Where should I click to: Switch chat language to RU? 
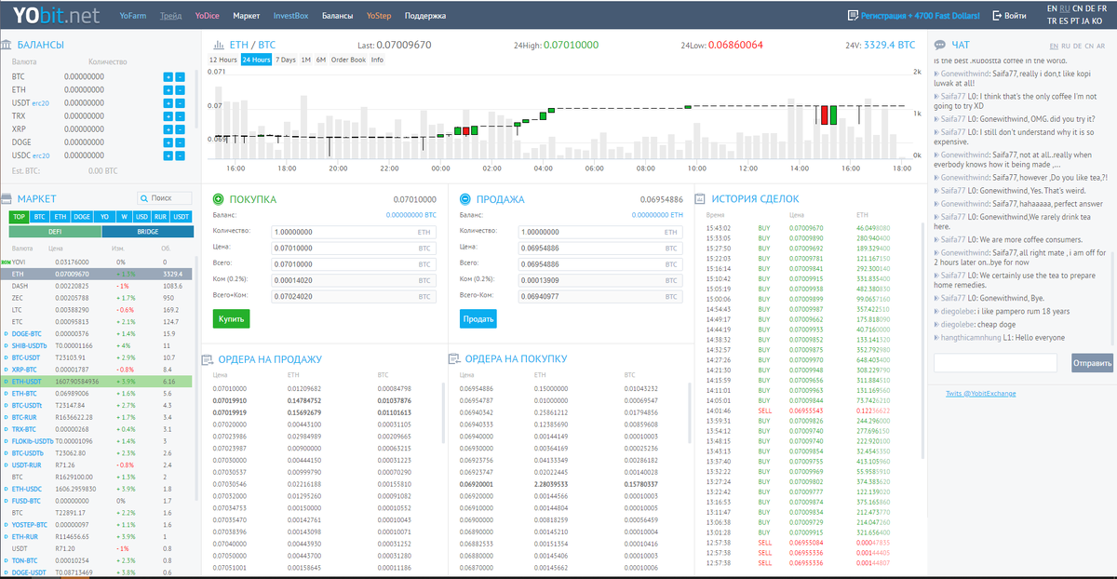coord(1065,46)
